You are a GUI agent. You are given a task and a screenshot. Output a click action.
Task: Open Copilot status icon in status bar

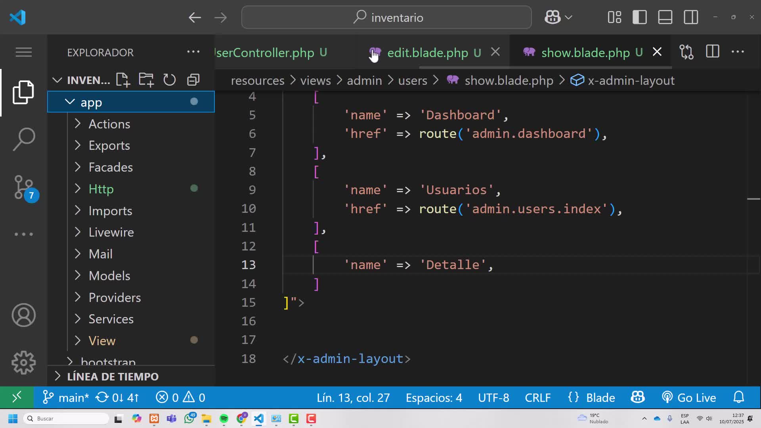638,397
